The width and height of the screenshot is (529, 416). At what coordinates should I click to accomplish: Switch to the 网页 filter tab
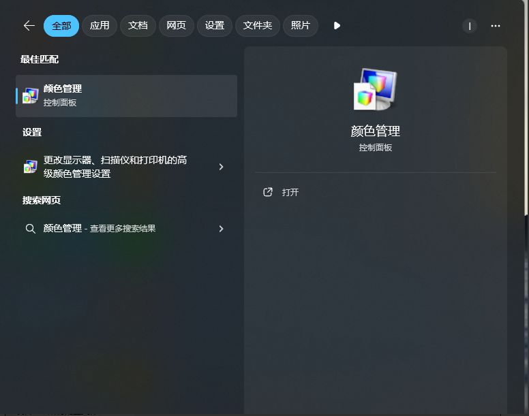coord(177,26)
